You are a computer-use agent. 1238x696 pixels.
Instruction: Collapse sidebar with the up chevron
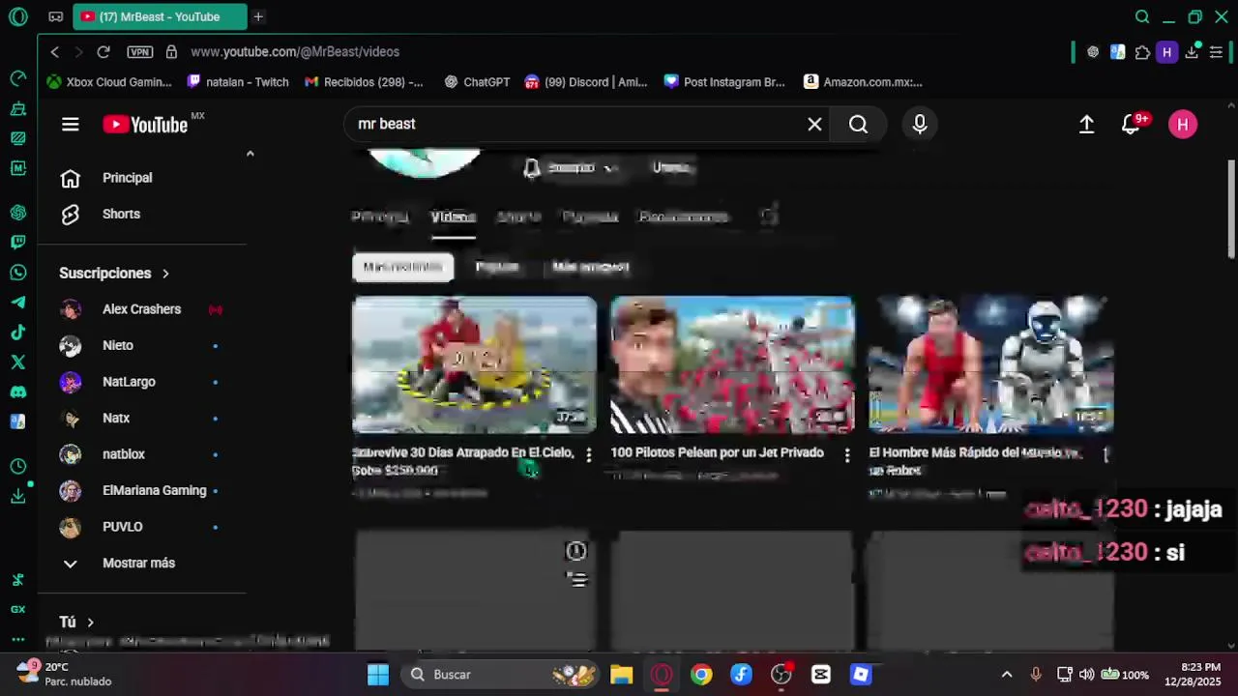(250, 154)
